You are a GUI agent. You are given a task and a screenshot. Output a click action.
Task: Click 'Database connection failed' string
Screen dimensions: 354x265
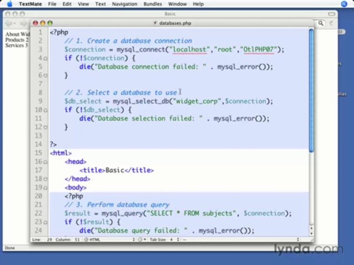[x=150, y=67]
